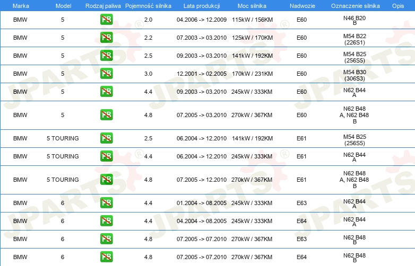Click the E63 body cell in the 4.8 row
This screenshot has width=415, height=266.
click(301, 239)
